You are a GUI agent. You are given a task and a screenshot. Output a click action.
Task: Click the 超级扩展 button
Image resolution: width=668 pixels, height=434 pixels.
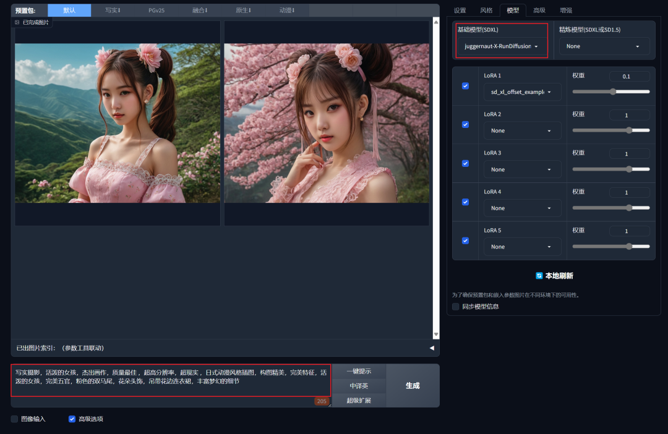click(x=359, y=401)
